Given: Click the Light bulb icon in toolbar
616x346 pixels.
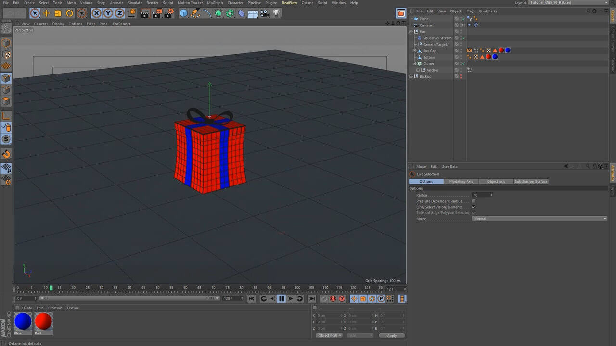Looking at the screenshot, I should [x=276, y=13].
